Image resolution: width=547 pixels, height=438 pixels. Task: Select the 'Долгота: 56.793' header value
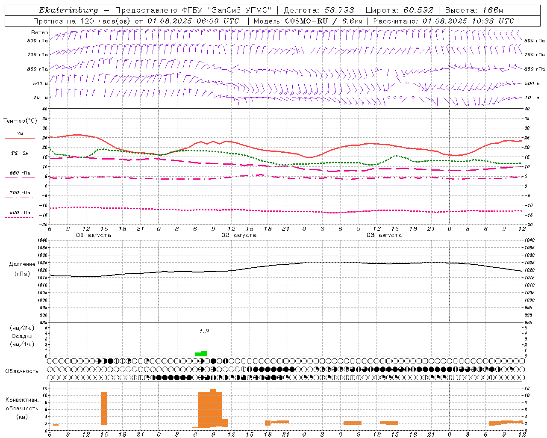click(319, 10)
